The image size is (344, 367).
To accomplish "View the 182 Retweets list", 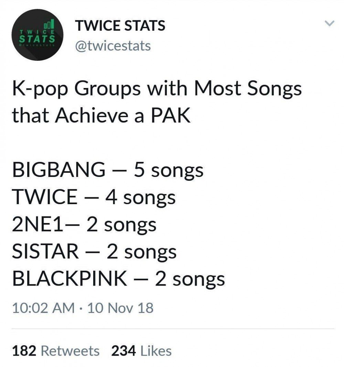I will click(x=56, y=351).
